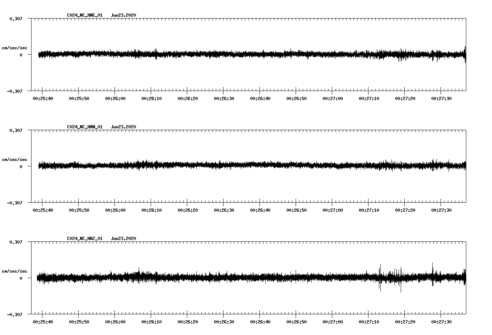Click the C024_NC_HNN_01 channel title
This screenshot has height=335, width=492.
[x=85, y=127]
